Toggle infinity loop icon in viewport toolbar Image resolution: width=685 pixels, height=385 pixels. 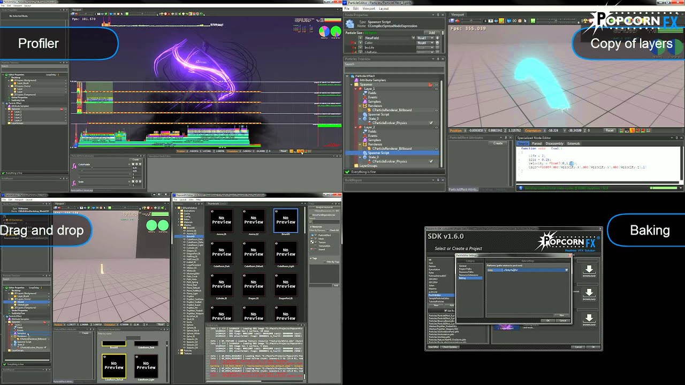pyautogui.click(x=514, y=21)
